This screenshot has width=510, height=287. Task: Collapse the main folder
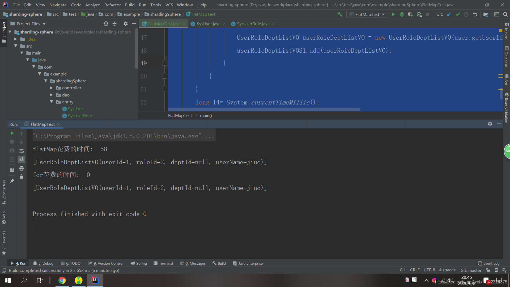[22, 53]
